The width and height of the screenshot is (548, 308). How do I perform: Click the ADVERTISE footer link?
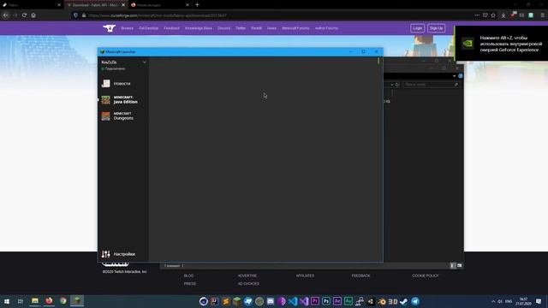click(247, 275)
